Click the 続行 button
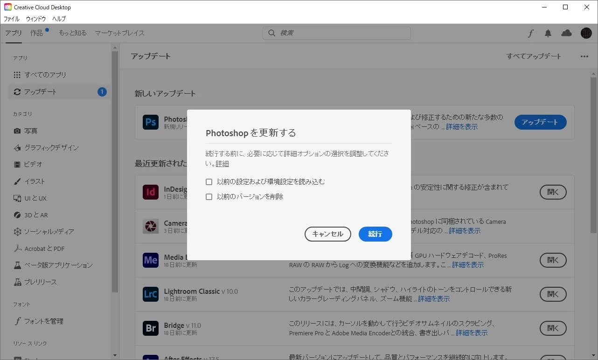The width and height of the screenshot is (598, 360). [x=375, y=234]
